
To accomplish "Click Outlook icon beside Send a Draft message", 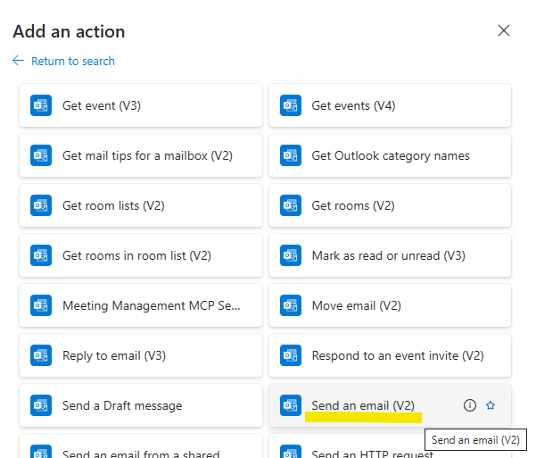I will 41,405.
